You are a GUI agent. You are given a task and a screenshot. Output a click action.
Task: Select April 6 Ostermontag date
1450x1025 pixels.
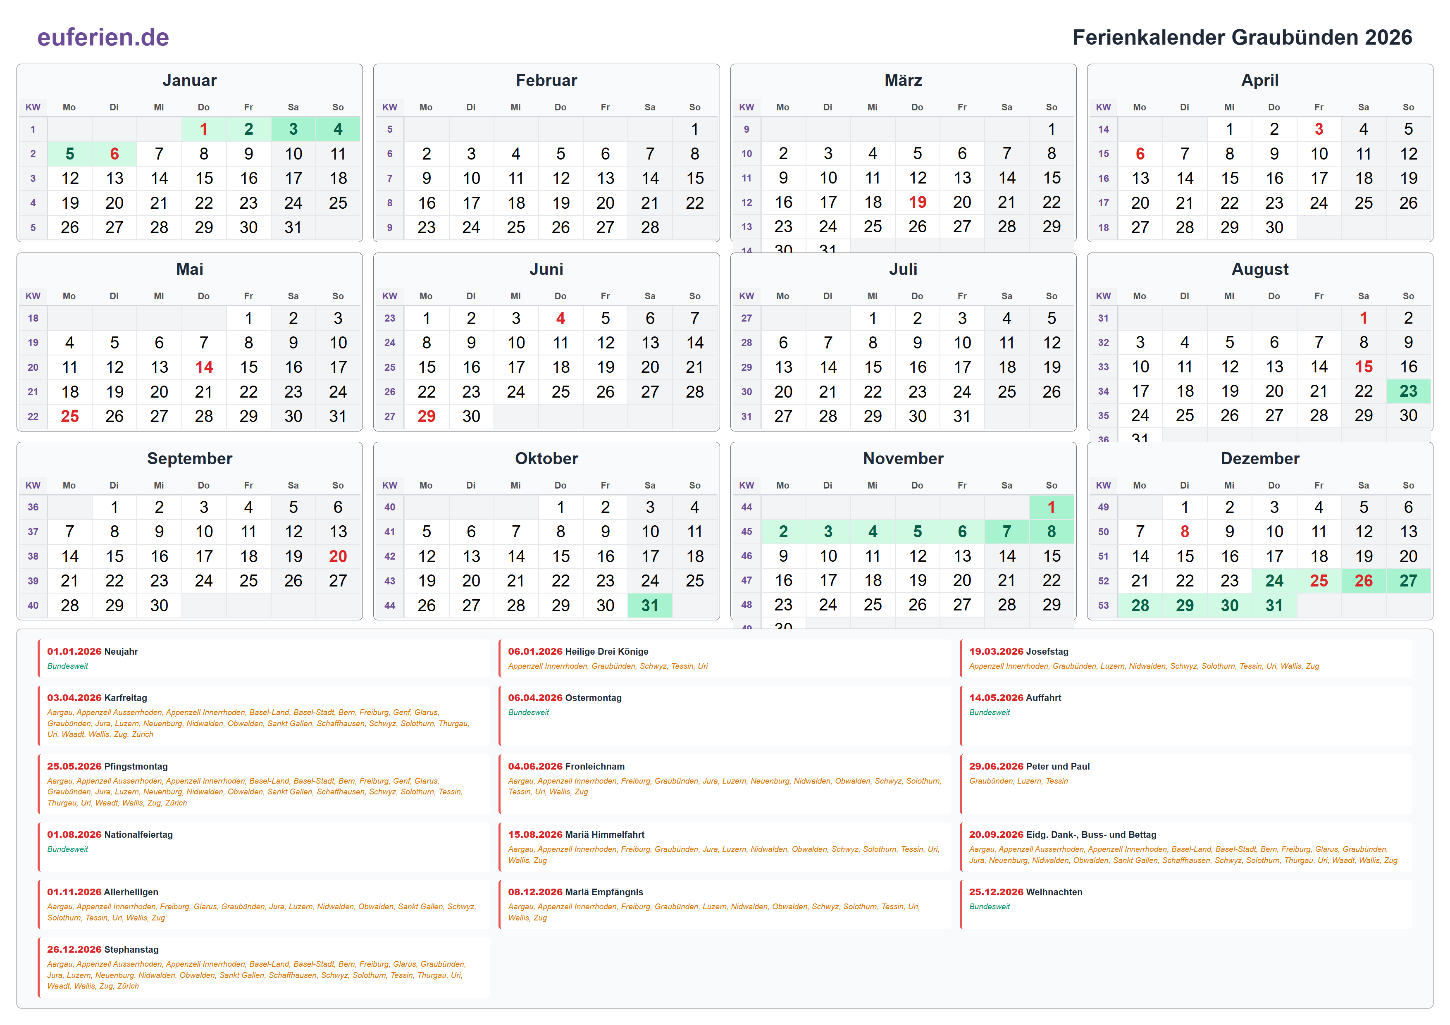[1140, 154]
